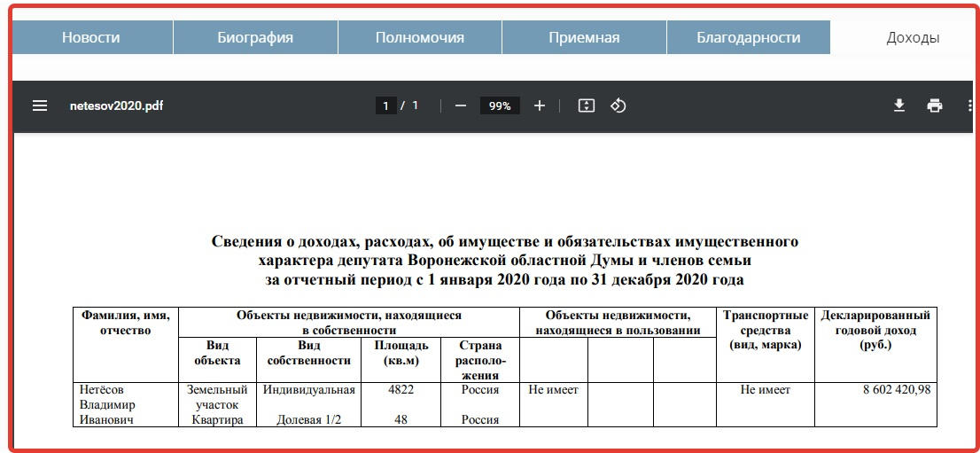
Task: Click the area value 4822
Action: click(x=401, y=390)
